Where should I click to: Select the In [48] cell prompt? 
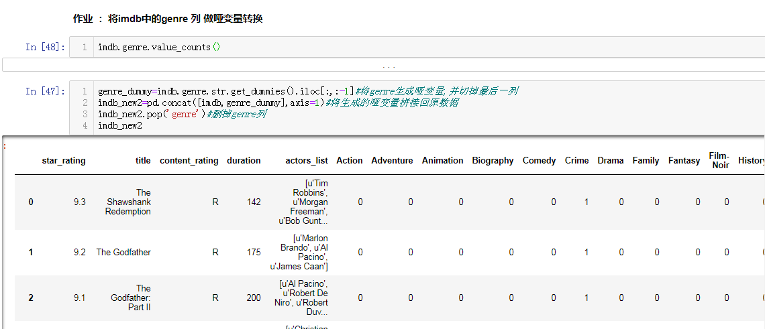tap(45, 47)
